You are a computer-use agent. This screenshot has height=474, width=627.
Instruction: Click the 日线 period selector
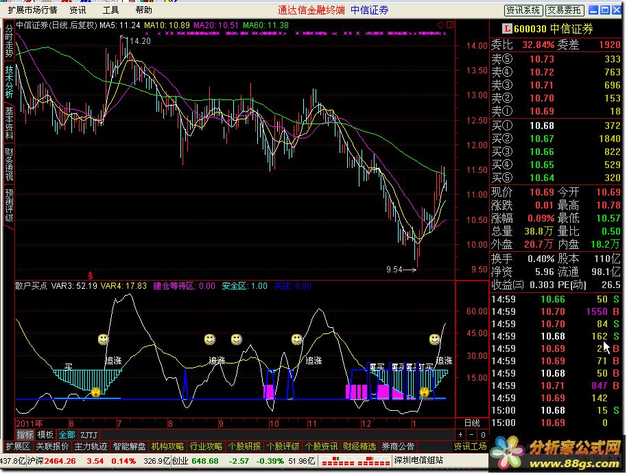pos(472,423)
